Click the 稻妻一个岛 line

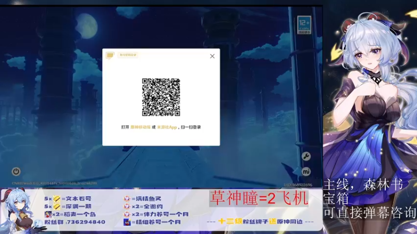tap(70, 214)
